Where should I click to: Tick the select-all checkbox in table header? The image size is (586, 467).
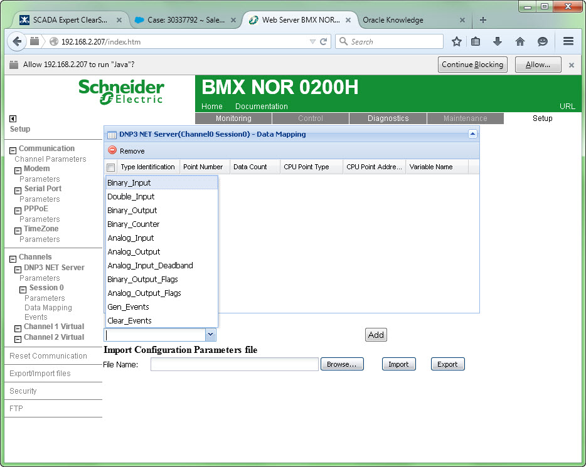110,167
